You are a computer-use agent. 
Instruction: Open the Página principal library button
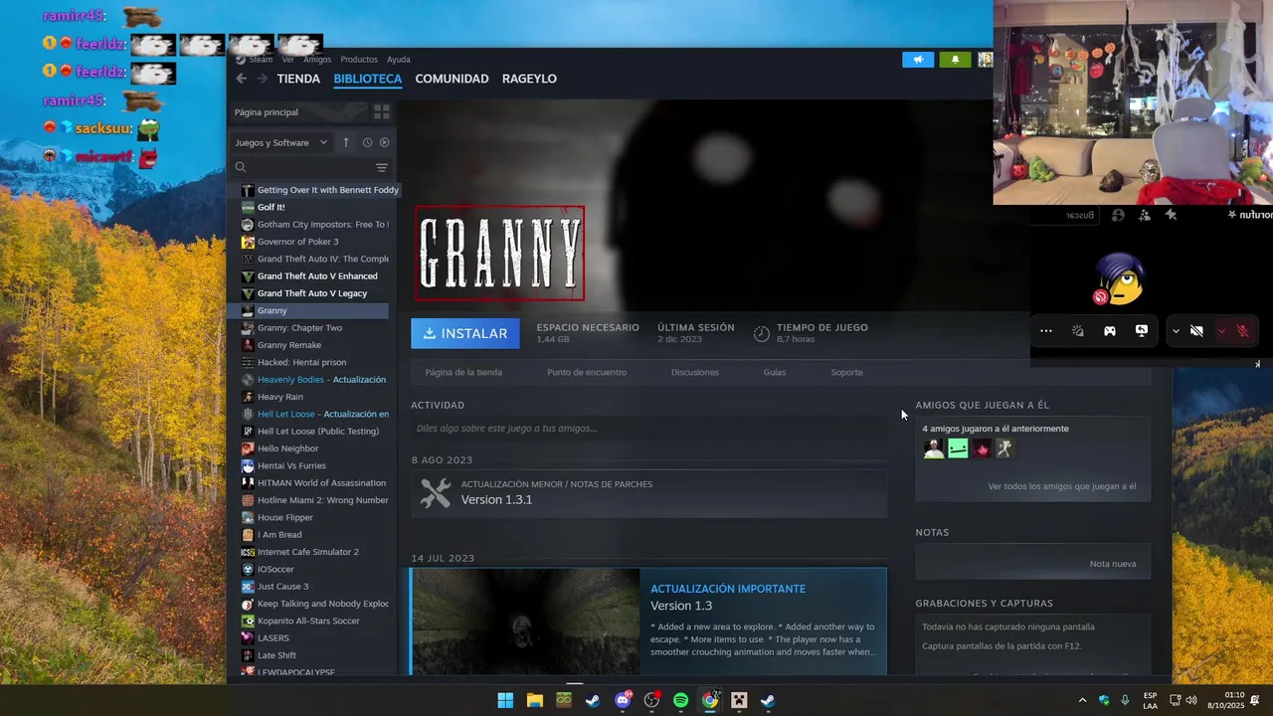tap(296, 112)
